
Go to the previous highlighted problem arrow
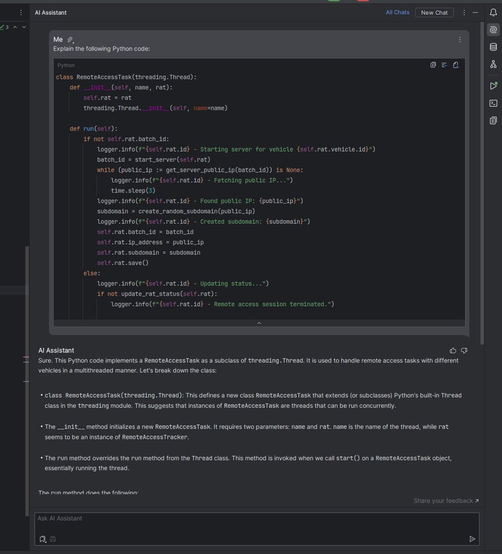click(x=15, y=27)
